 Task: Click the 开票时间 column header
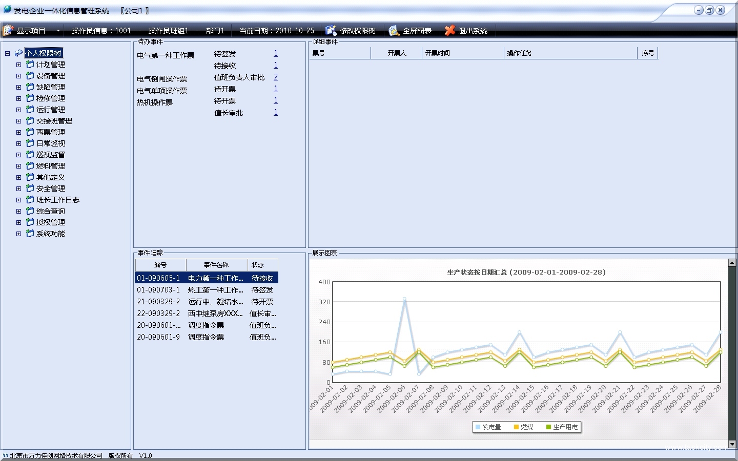[x=463, y=53]
